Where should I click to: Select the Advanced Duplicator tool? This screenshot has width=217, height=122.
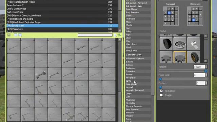click(138, 59)
